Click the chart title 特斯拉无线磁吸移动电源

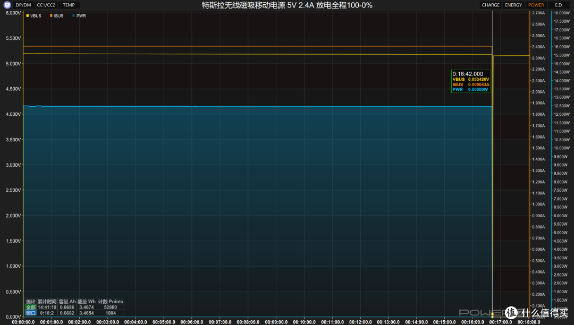point(243,5)
